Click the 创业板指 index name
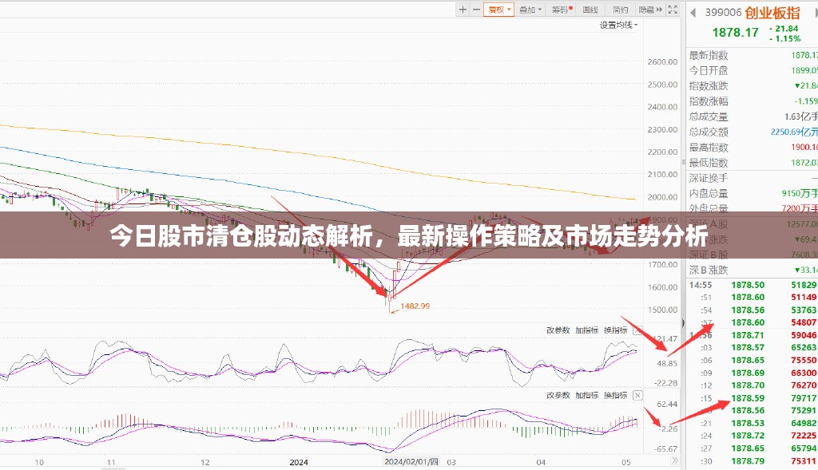818x470 pixels. coord(772,13)
